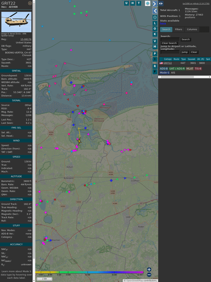Click the V map sidebar button
This screenshot has height=282, width=211.
[x=155, y=41]
